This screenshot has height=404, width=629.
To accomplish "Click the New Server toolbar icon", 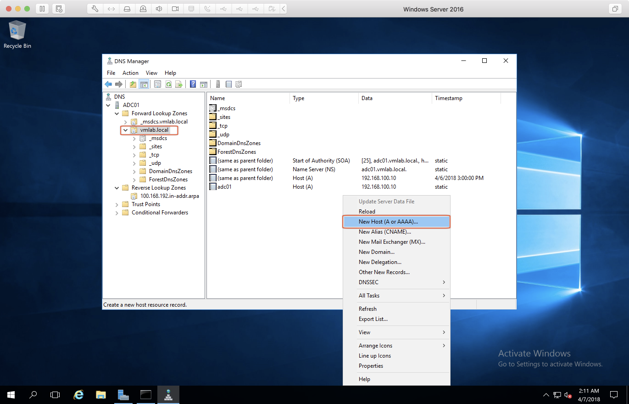I will pyautogui.click(x=218, y=84).
